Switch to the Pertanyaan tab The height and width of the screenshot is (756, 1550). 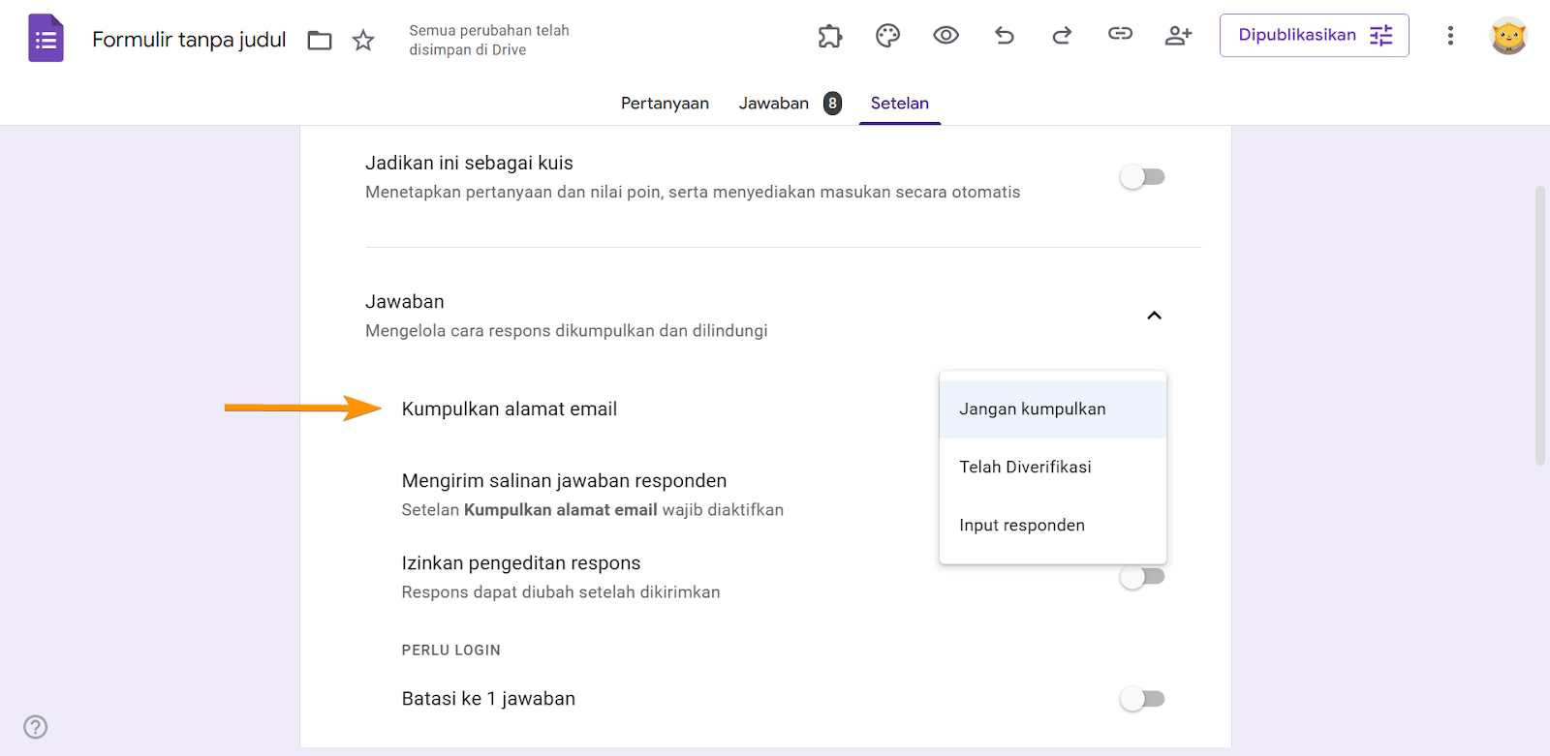pos(665,104)
